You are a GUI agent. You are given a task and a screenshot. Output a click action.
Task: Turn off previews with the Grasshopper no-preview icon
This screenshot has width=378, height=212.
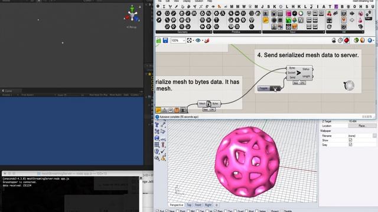click(334, 41)
